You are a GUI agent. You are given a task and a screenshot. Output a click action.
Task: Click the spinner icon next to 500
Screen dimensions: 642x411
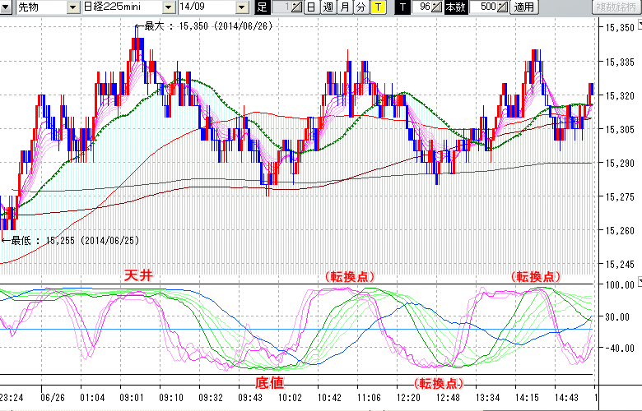[504, 7]
